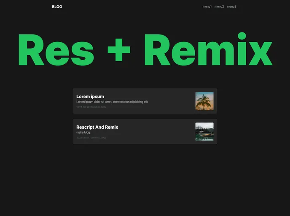
Task: Select menu2 in the navigation bar
Action: point(219,7)
